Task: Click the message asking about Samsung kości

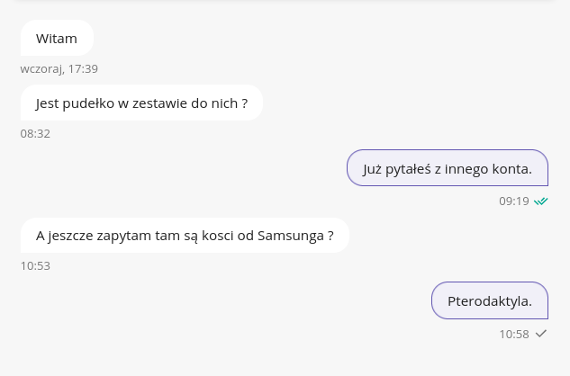Action: (185, 236)
